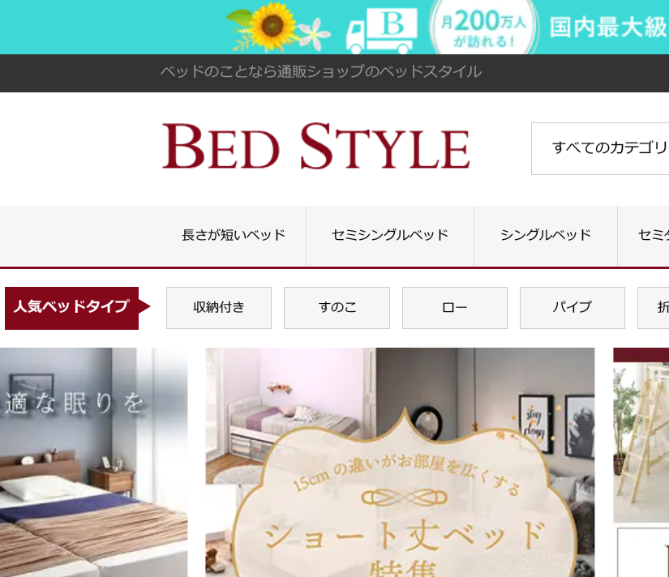
Task: Select the すのこ bed type button
Action: coord(337,307)
